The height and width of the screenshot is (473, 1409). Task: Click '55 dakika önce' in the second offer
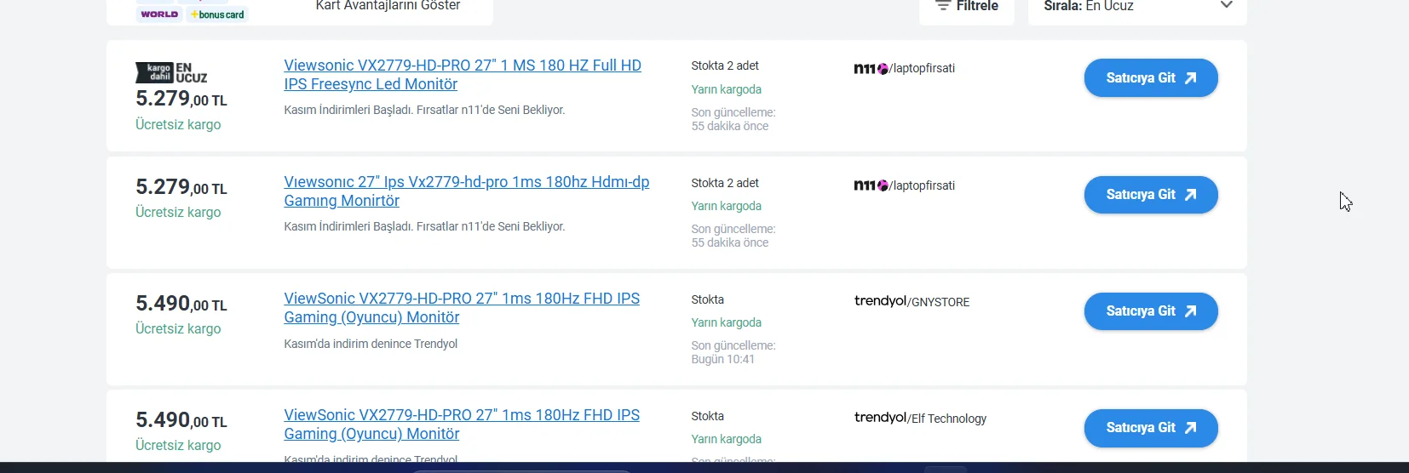pyautogui.click(x=730, y=242)
